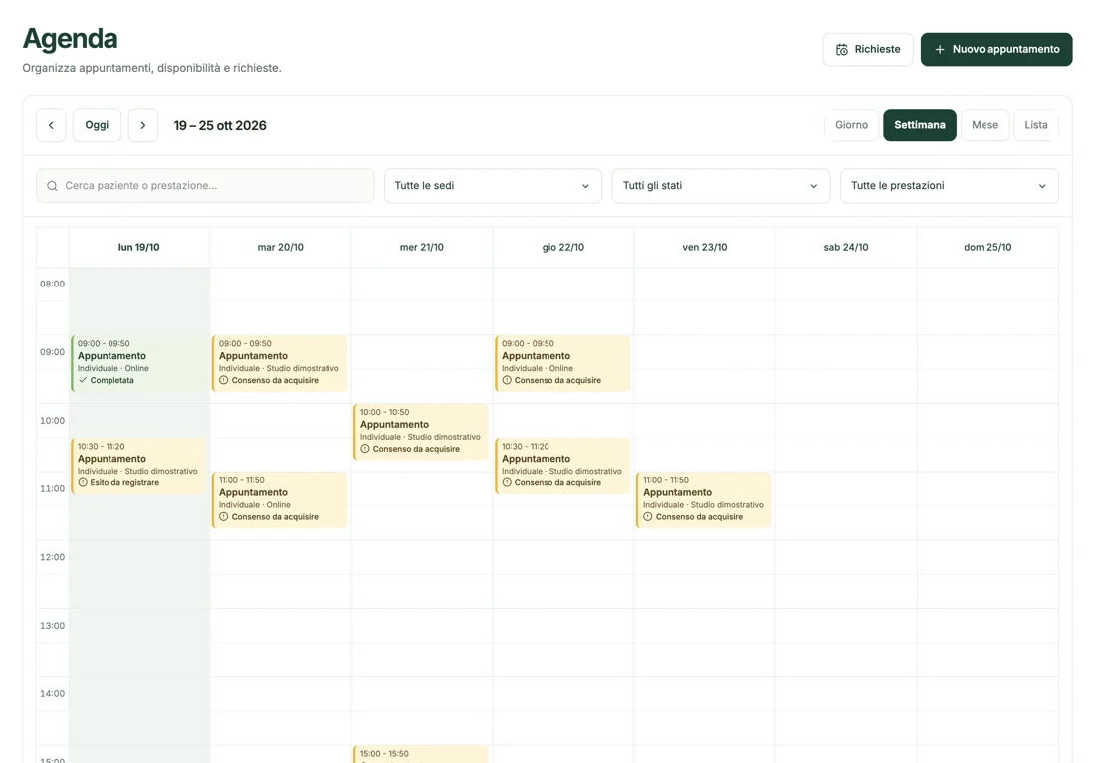
Task: Jump to today with Oggi button
Action: point(98,125)
